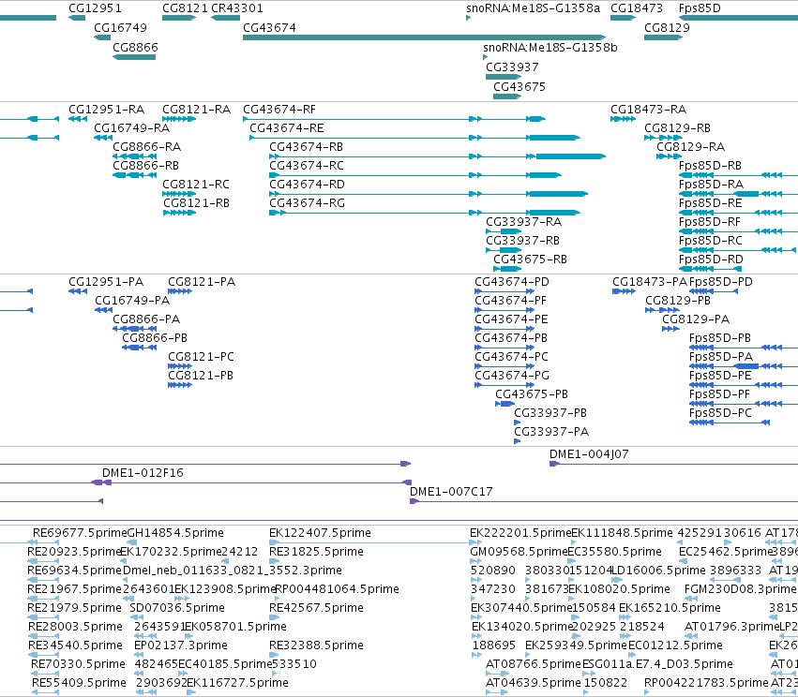The width and height of the screenshot is (798, 697).
Task: Select transcript Fps85D-RE
Action: point(711,203)
